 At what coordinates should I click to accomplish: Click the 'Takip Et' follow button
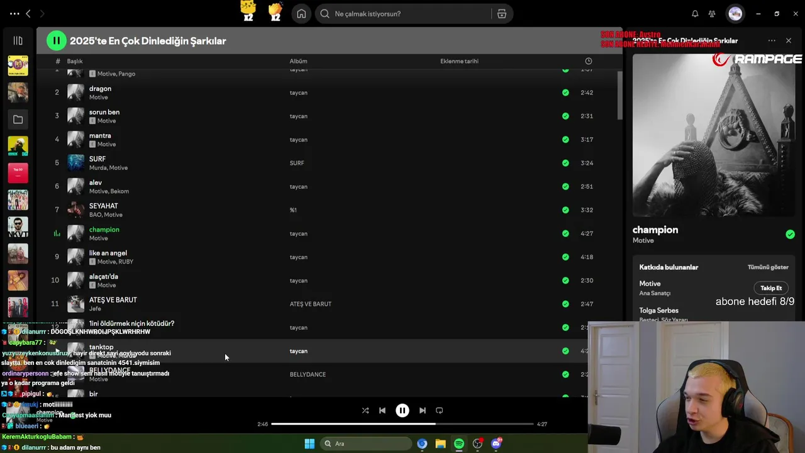[771, 288]
